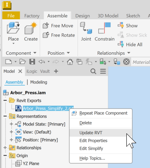Click Show relationships icon

tap(120, 25)
